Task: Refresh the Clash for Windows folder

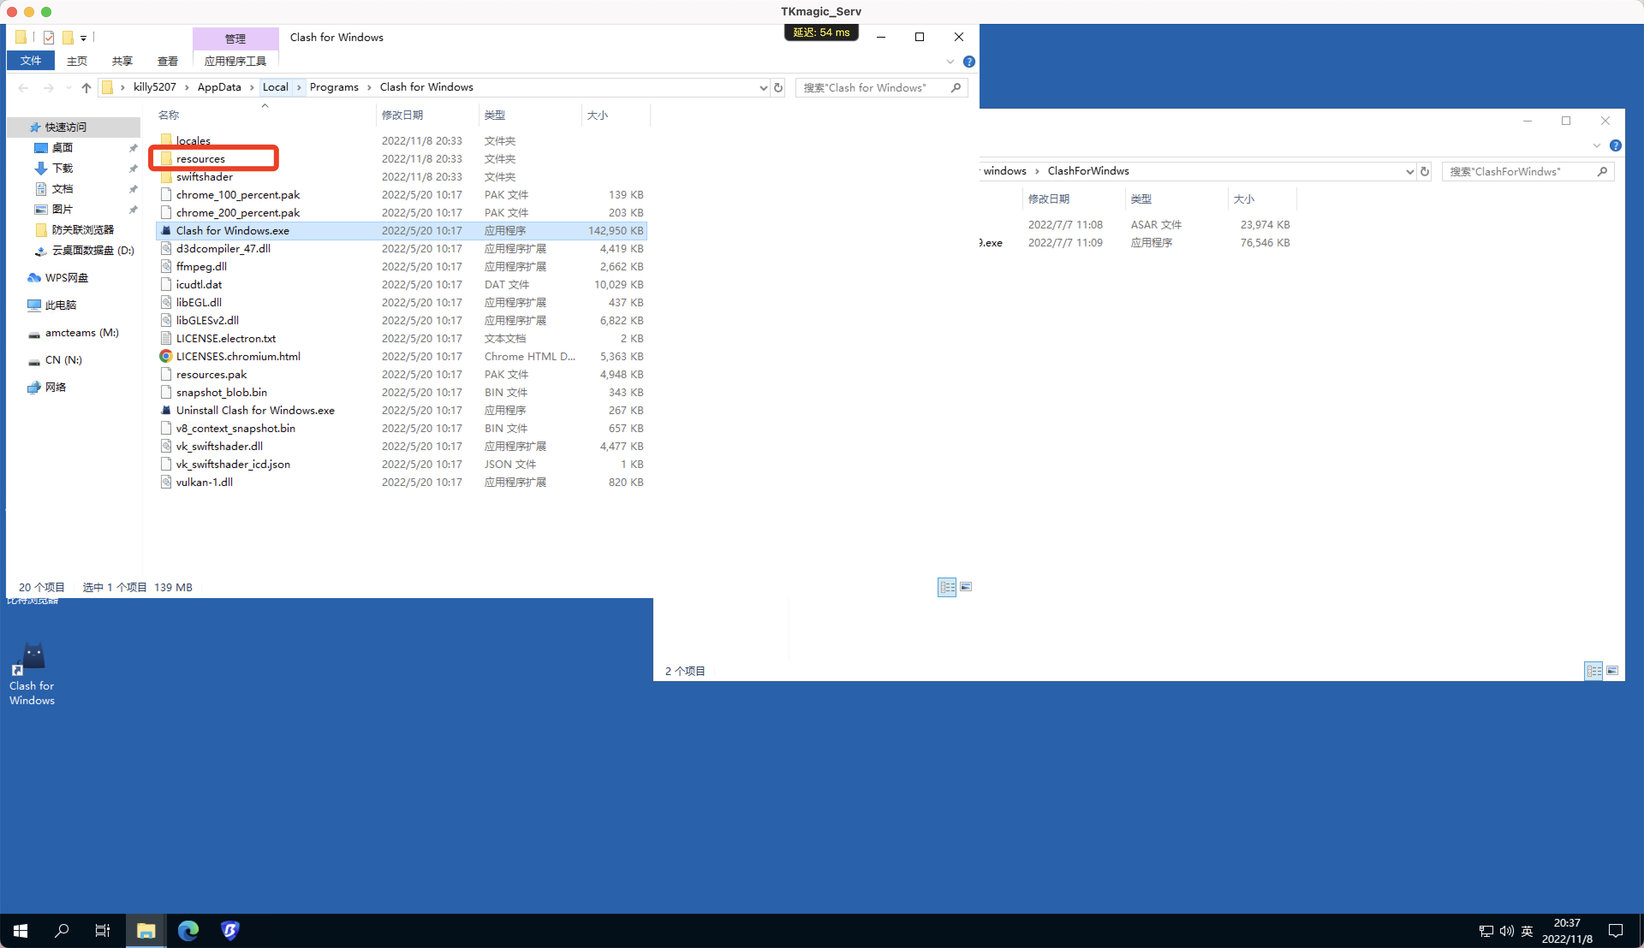Action: click(x=778, y=87)
